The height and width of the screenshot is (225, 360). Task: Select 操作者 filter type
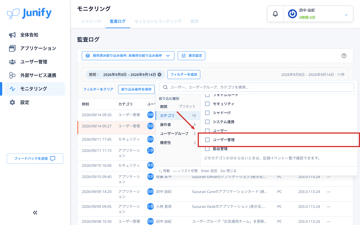click(178, 125)
